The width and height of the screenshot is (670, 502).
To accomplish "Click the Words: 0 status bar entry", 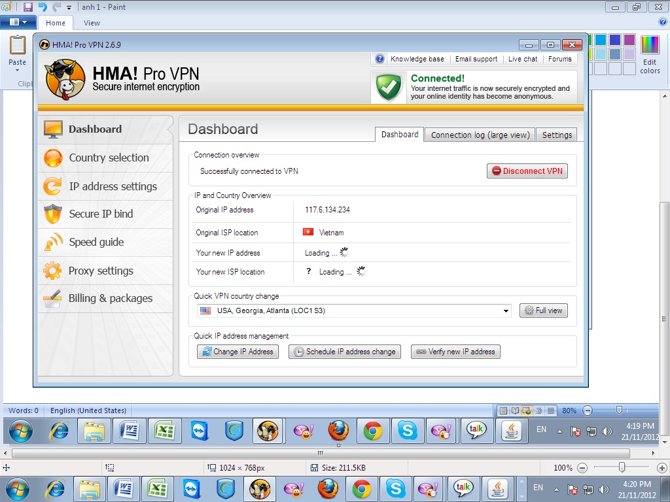I will click(x=24, y=410).
